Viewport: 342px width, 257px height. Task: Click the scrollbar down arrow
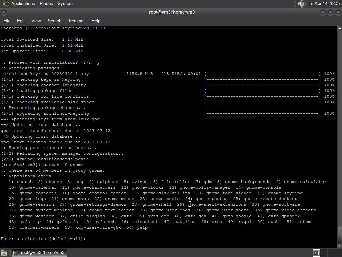coord(340,247)
